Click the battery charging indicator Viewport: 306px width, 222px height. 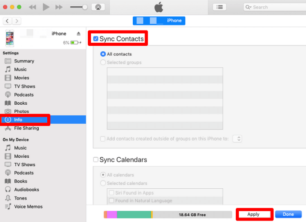(x=76, y=43)
